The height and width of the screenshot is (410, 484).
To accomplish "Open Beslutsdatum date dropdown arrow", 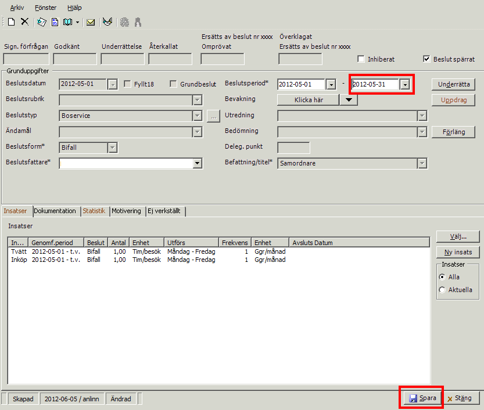I will (113, 84).
